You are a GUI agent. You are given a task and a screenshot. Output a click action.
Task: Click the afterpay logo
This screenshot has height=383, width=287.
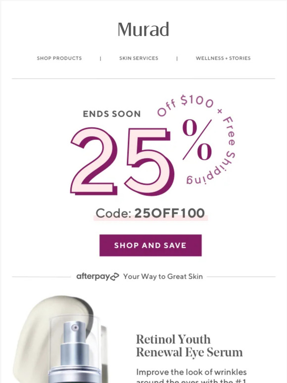[x=97, y=277]
